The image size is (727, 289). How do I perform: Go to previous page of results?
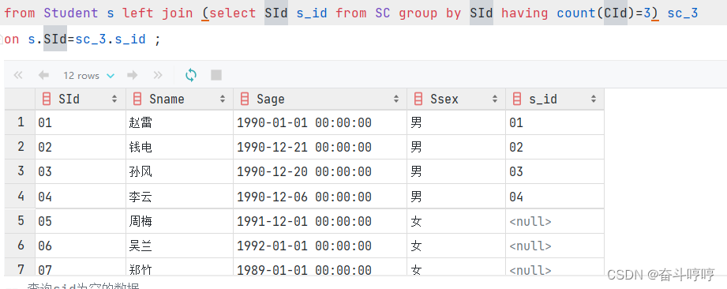[43, 75]
